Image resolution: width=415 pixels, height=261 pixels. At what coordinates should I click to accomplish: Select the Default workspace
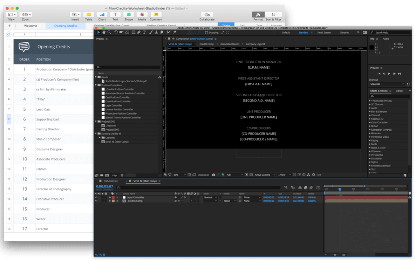coord(286,33)
